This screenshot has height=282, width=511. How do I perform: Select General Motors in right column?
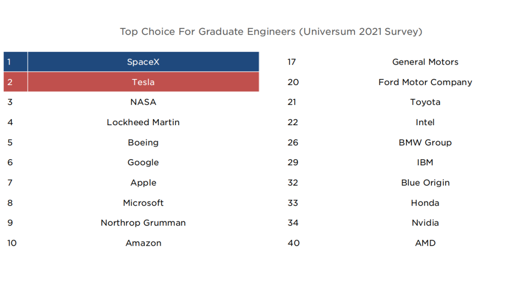425,62
